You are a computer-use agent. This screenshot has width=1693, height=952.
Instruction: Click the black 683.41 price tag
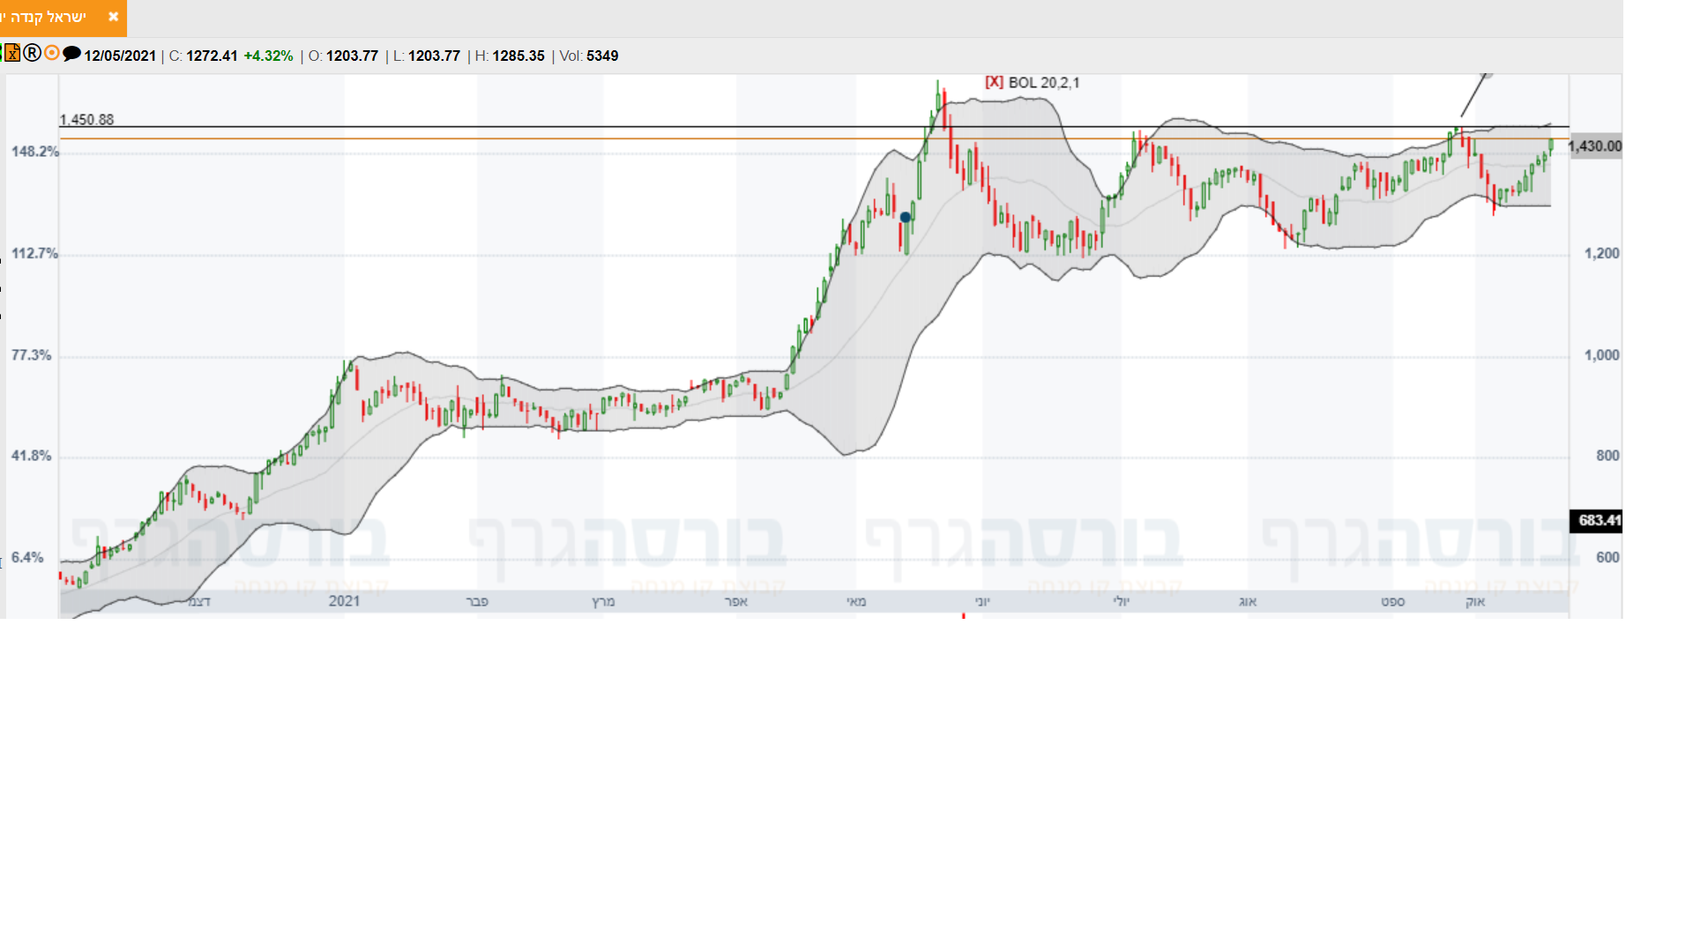click(x=1597, y=520)
